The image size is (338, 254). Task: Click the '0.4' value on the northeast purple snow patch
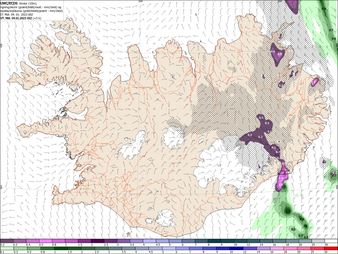[273, 51]
